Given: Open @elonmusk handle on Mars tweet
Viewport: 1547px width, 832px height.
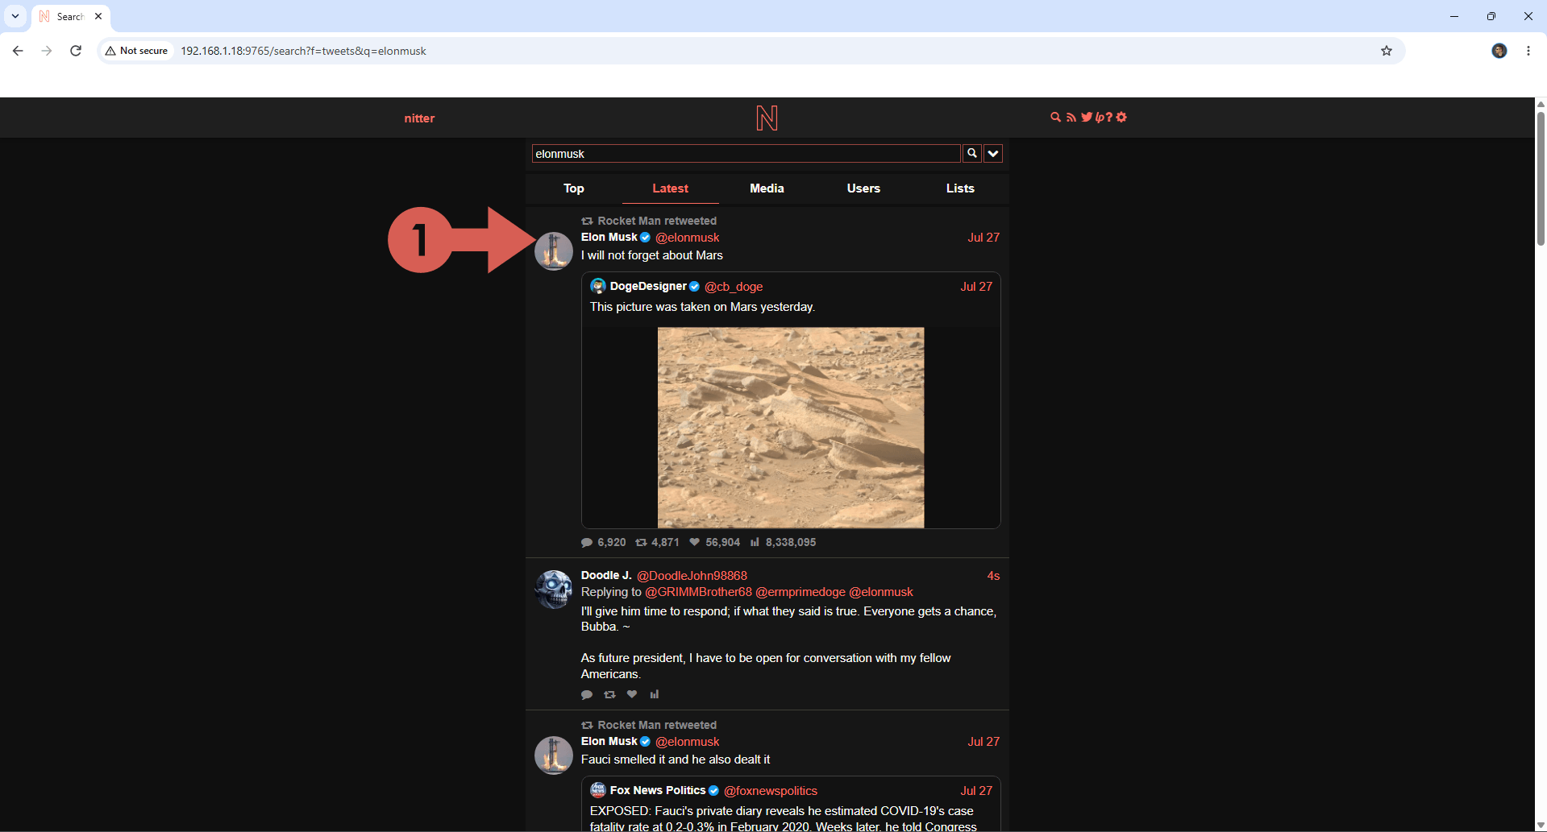Looking at the screenshot, I should click(688, 238).
